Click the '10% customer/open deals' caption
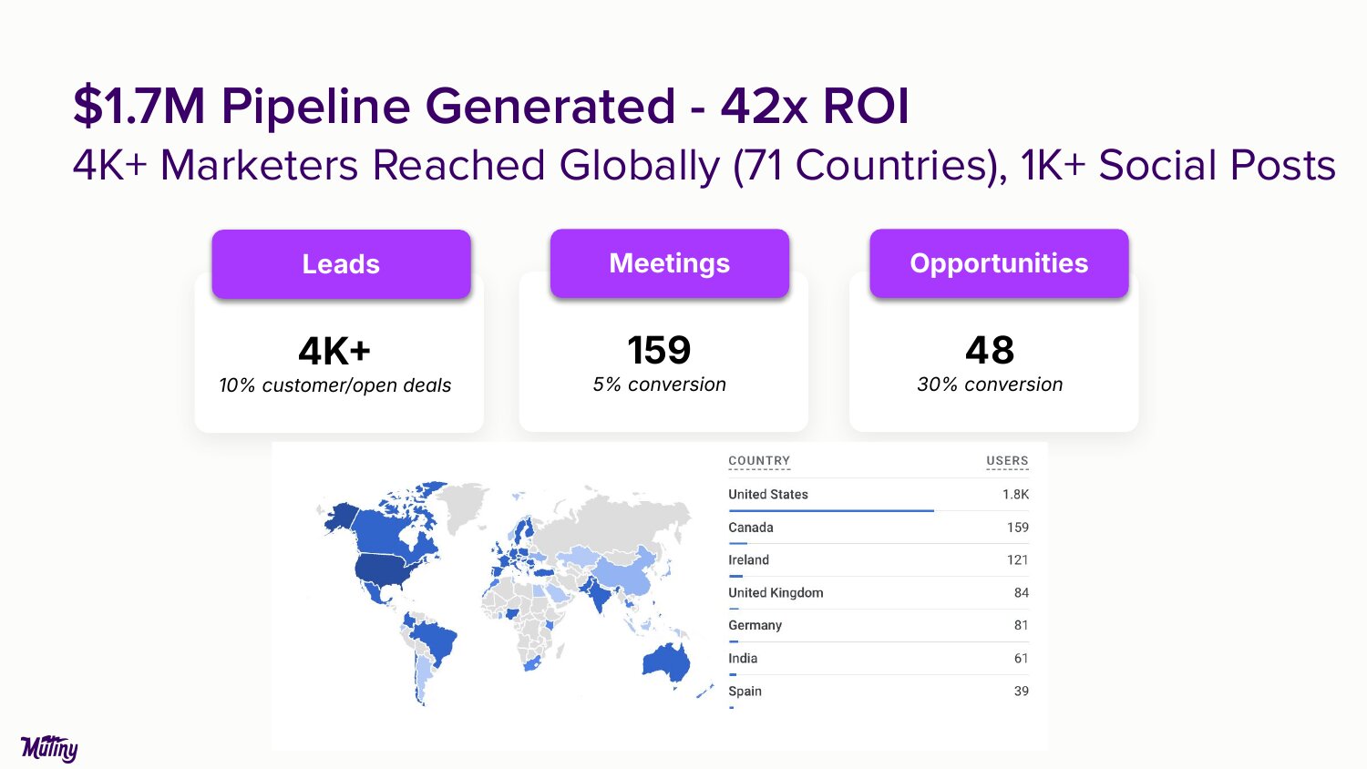The image size is (1367, 769). click(x=335, y=385)
